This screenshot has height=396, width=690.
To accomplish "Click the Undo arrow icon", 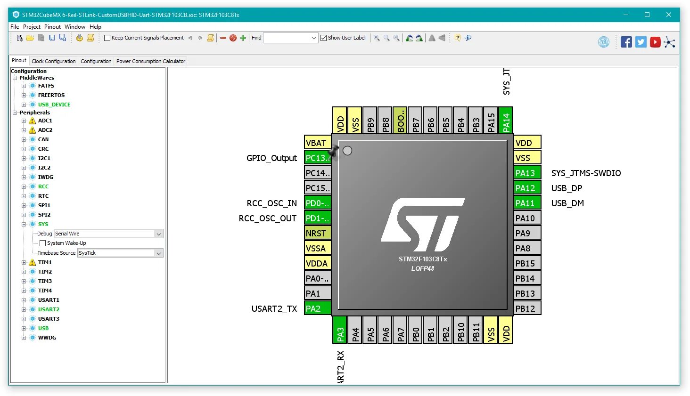I will pyautogui.click(x=190, y=38).
